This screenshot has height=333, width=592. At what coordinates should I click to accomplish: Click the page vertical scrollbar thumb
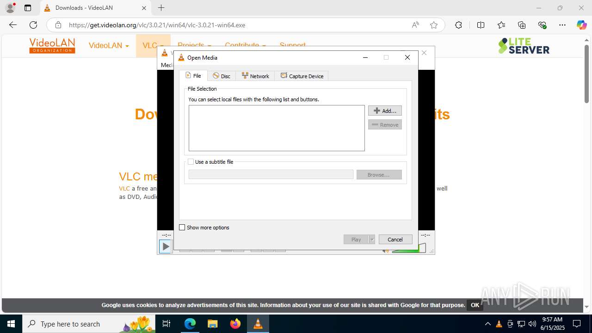tap(586, 74)
